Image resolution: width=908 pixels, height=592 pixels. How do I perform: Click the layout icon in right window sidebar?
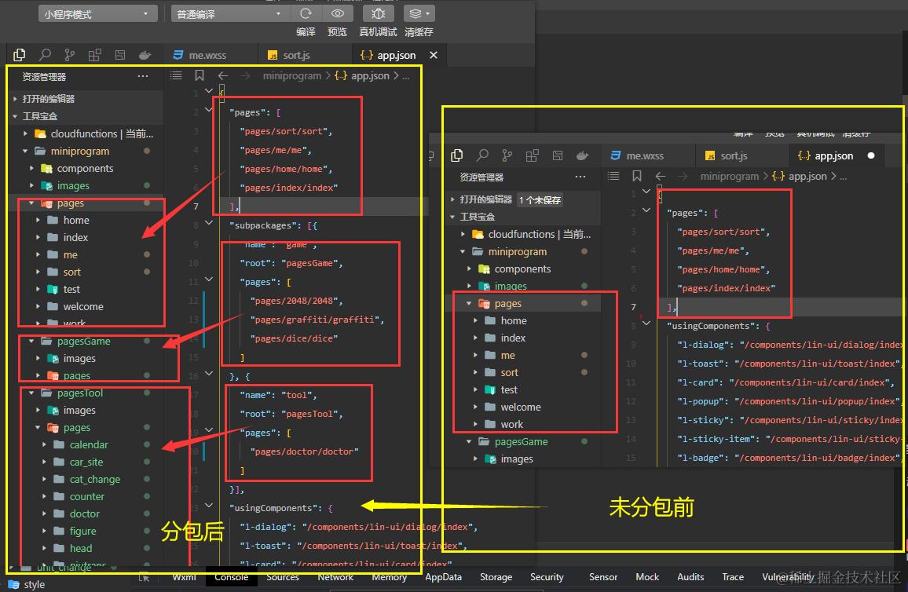coord(558,155)
